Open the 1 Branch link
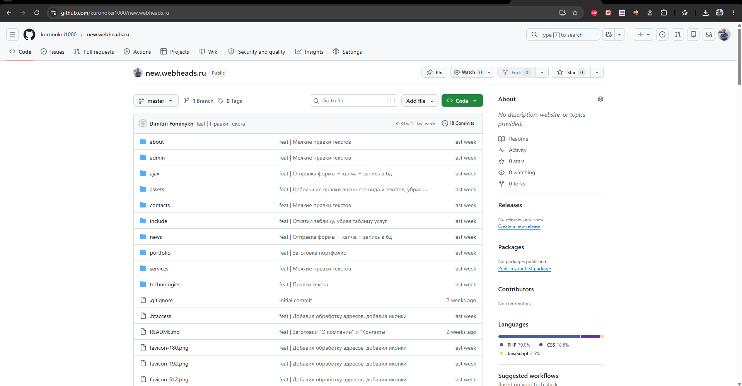This screenshot has width=742, height=386. click(199, 101)
